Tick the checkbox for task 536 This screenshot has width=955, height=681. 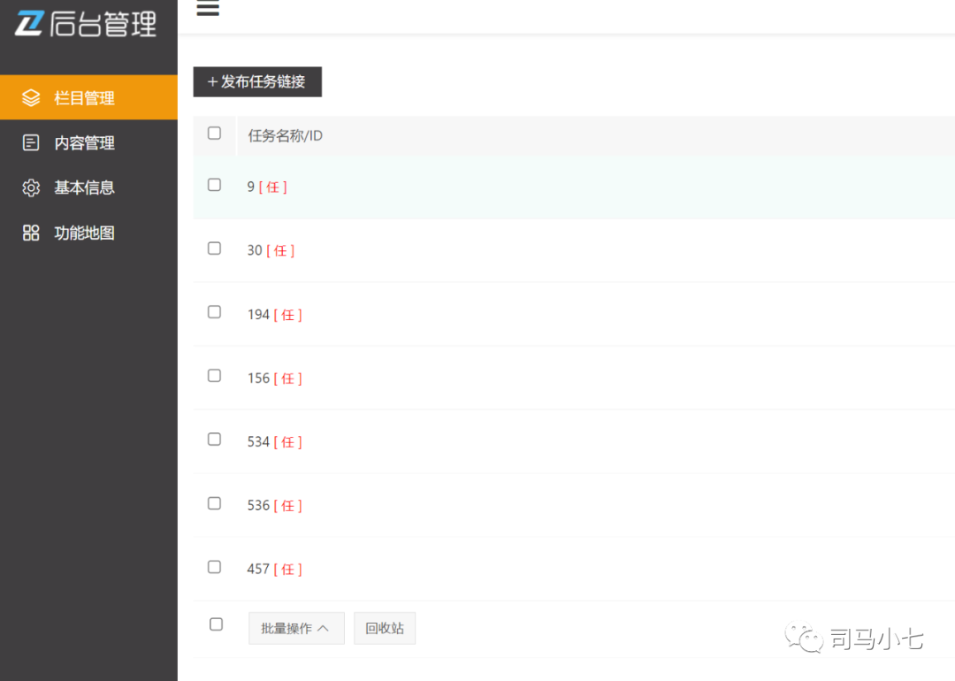[x=214, y=503]
